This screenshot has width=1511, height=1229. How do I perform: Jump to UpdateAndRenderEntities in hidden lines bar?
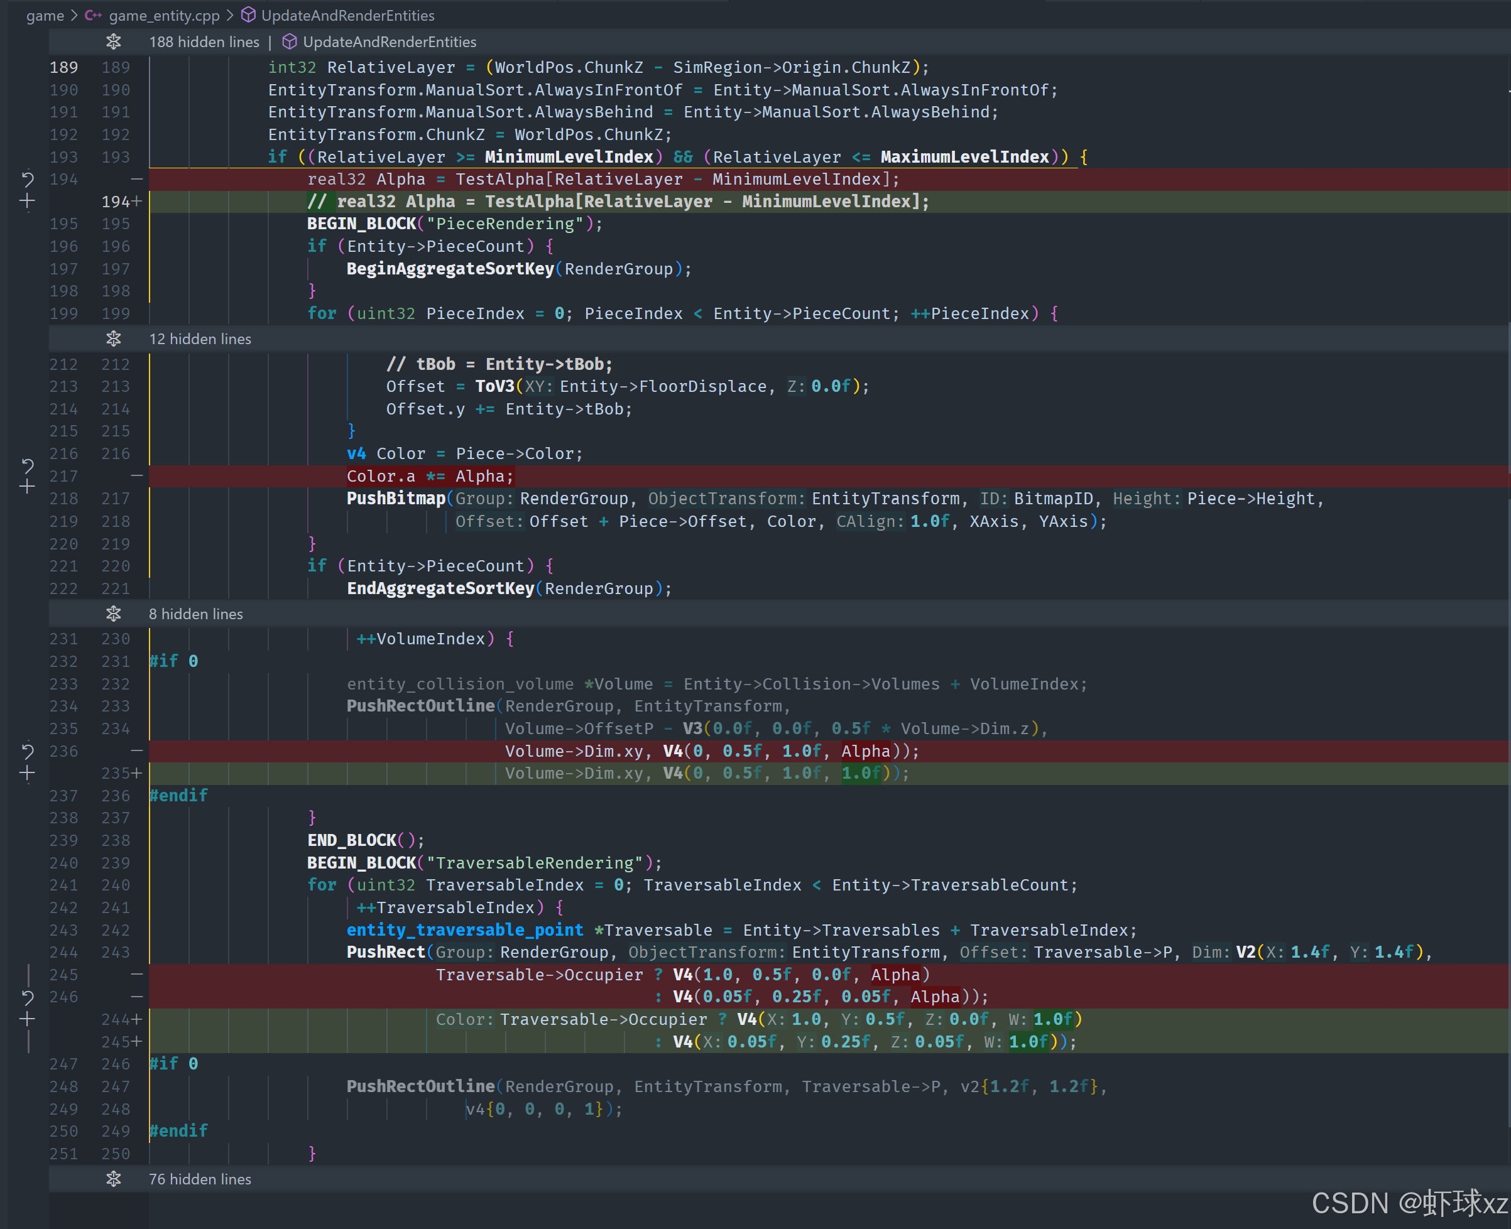(389, 42)
